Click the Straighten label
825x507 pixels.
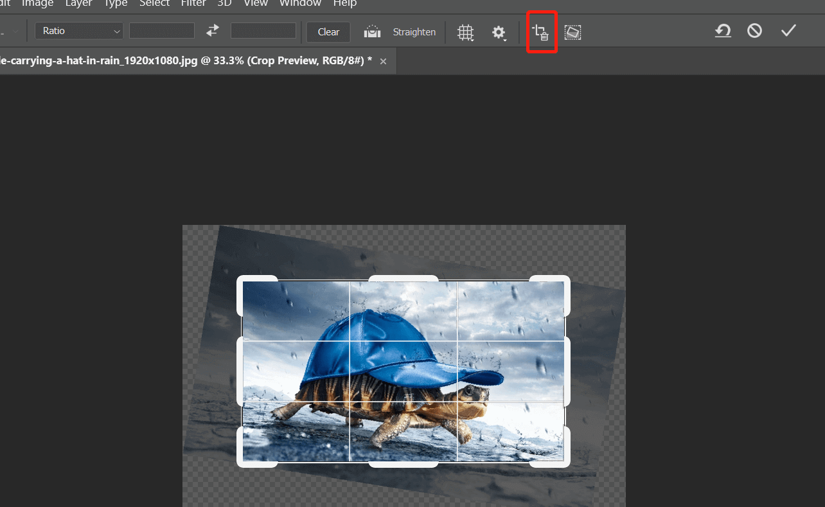414,31
